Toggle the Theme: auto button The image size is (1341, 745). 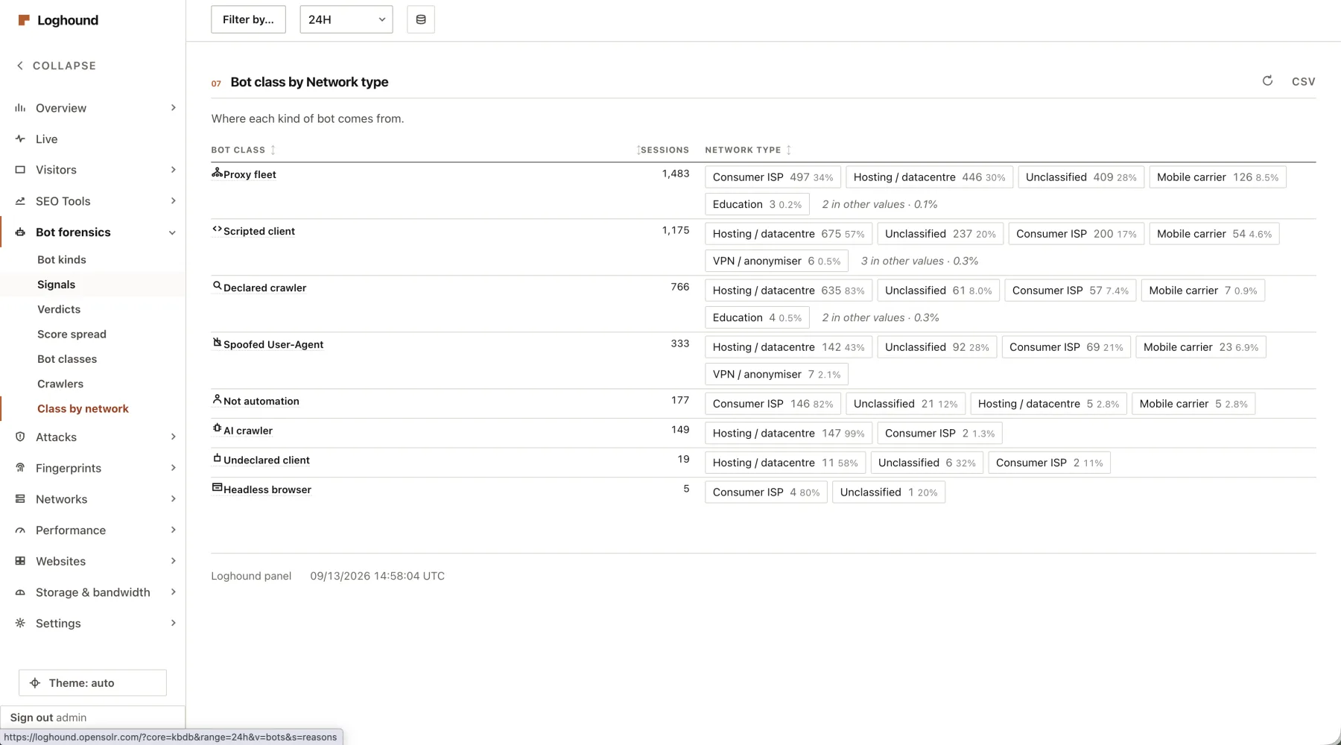(x=92, y=682)
